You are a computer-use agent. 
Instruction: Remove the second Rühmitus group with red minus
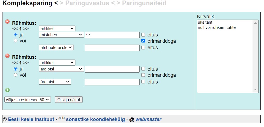7,56
